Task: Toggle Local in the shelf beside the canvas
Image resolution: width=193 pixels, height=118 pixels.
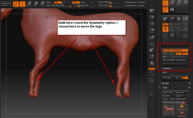Action: (152, 37)
